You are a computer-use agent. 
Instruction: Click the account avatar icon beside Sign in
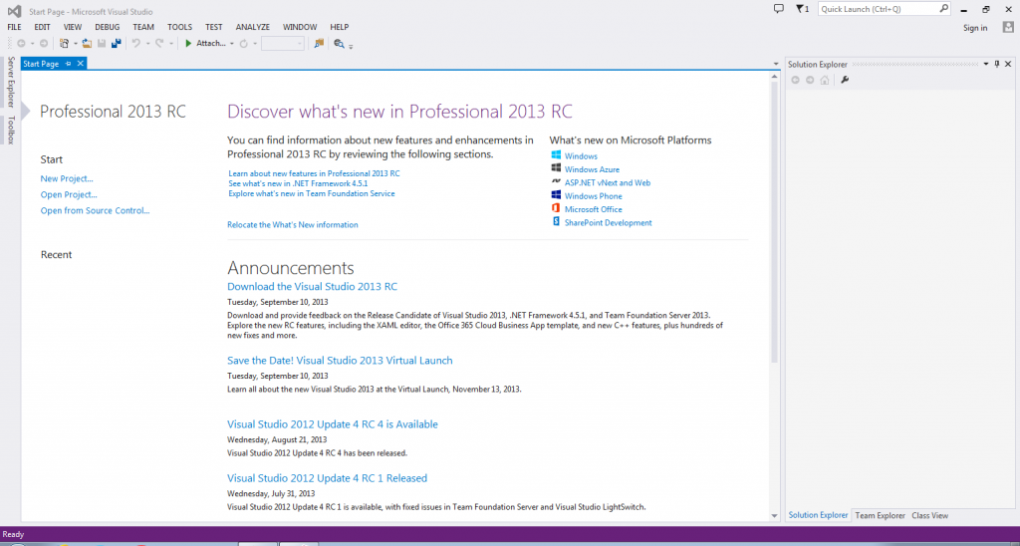click(1008, 27)
